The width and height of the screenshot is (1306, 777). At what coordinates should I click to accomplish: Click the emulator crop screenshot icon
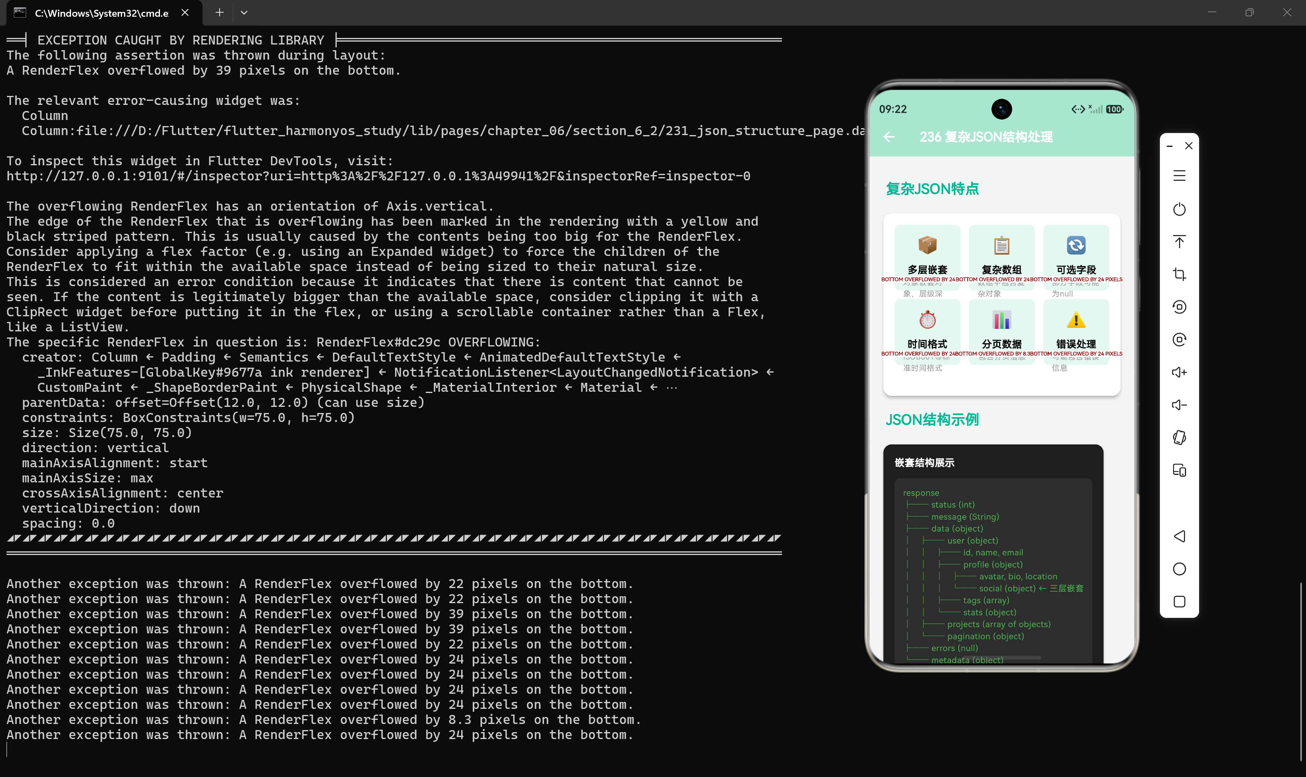[1179, 274]
